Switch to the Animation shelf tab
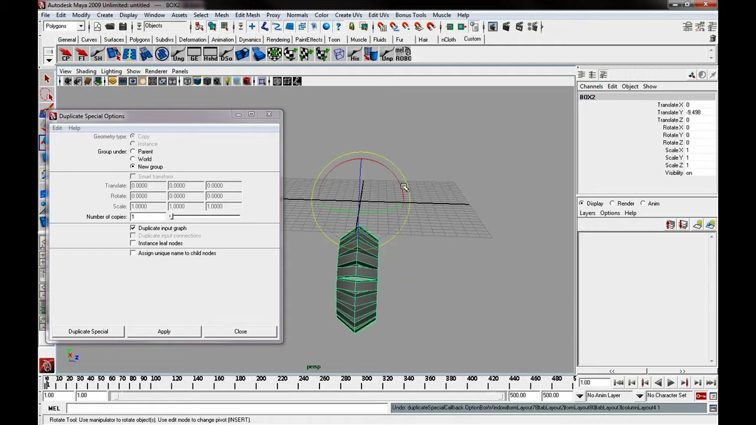The height and width of the screenshot is (425, 756). click(x=222, y=40)
